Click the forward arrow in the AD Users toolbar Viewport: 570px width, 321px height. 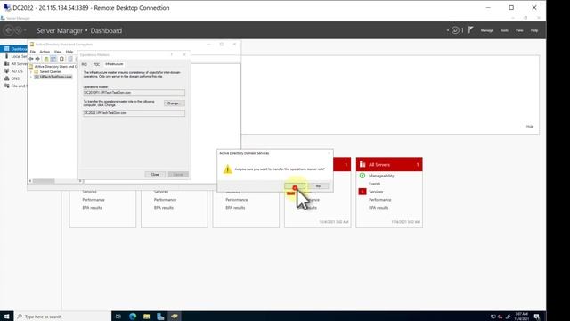[x=37, y=59]
